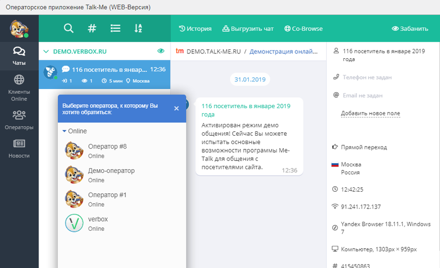Click the hash tag filter icon
440x268 pixels.
pyautogui.click(x=92, y=29)
